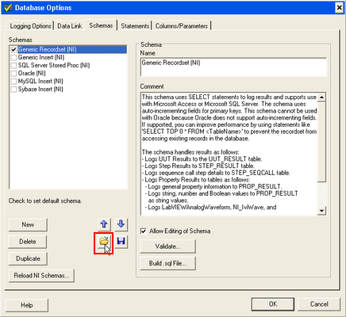Move selected schema down with arrow icon
The width and height of the screenshot is (346, 317).
[x=121, y=224]
